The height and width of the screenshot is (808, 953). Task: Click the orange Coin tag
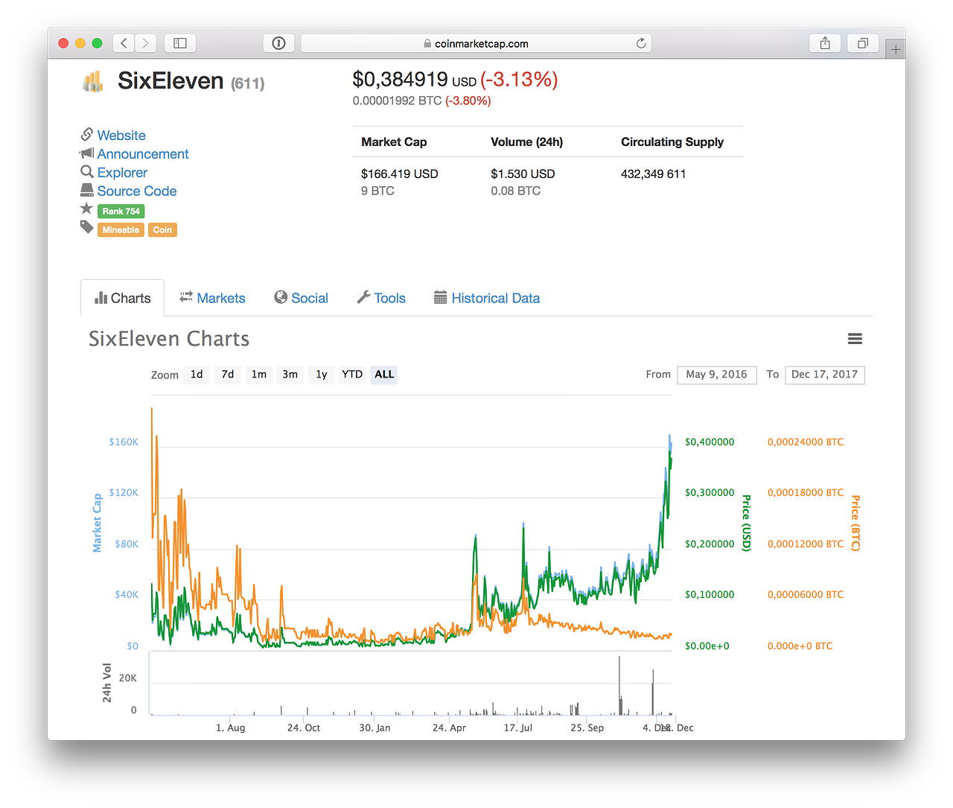click(162, 230)
